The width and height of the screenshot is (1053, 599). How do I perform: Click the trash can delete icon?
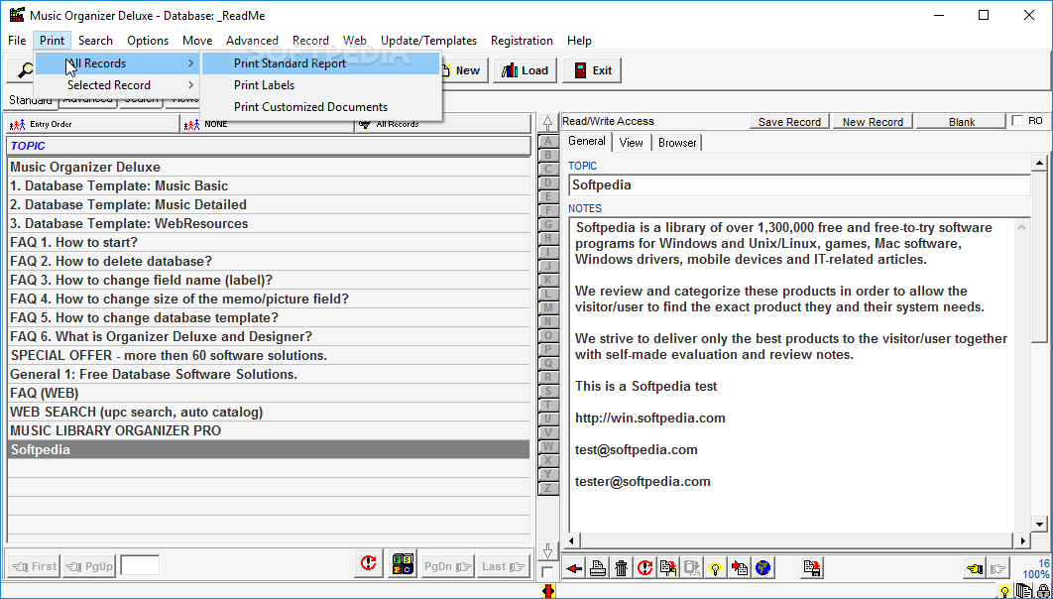[x=621, y=568]
